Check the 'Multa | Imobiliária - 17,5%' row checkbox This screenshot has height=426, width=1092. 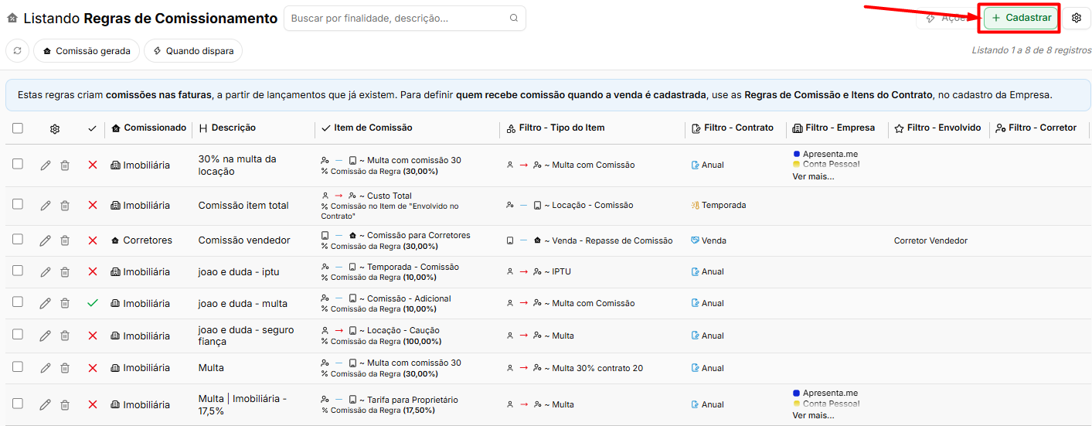pos(18,404)
